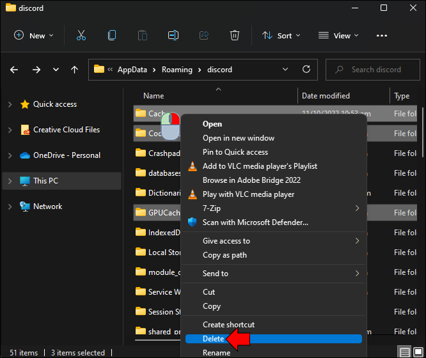
Task: Click the Rename icon in toolbar
Action: 173,35
